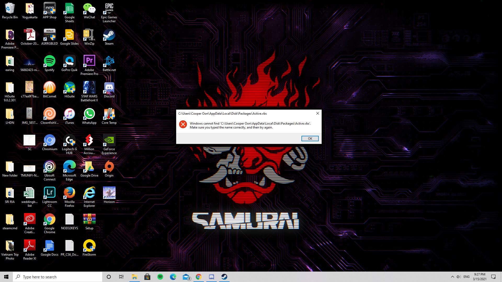Select the Recycle Bin desktop icon
This screenshot has width=502, height=282.
(x=10, y=11)
